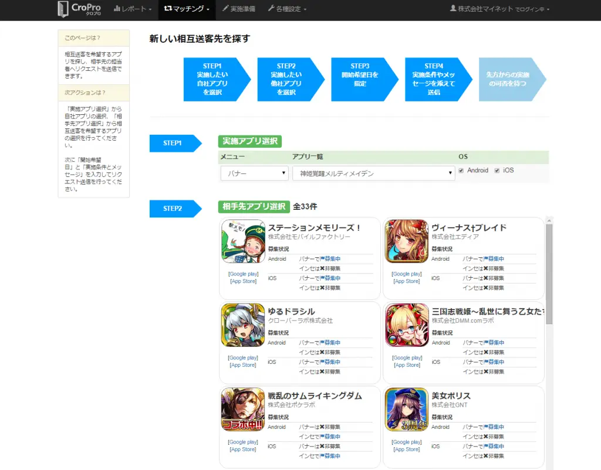
Task: Open App Store link for ステーションメモリーズ！
Action: coord(244,281)
